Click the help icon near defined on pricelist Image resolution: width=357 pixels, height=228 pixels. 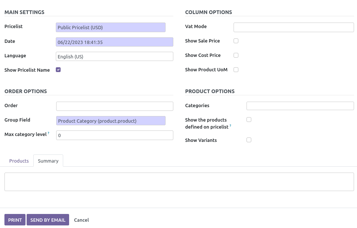click(230, 126)
